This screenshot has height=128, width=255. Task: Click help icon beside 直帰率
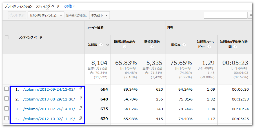[x=184, y=45]
